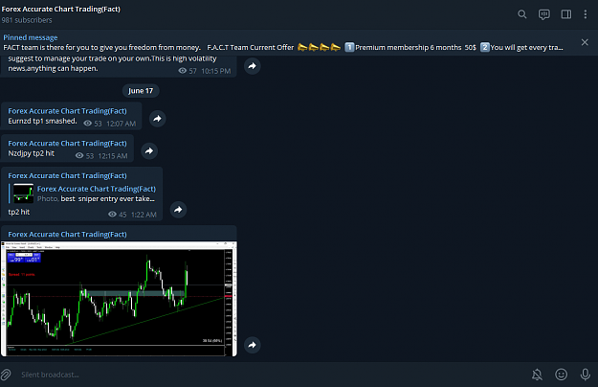
Task: Open the quoted sniper entry reply
Action: (82, 193)
